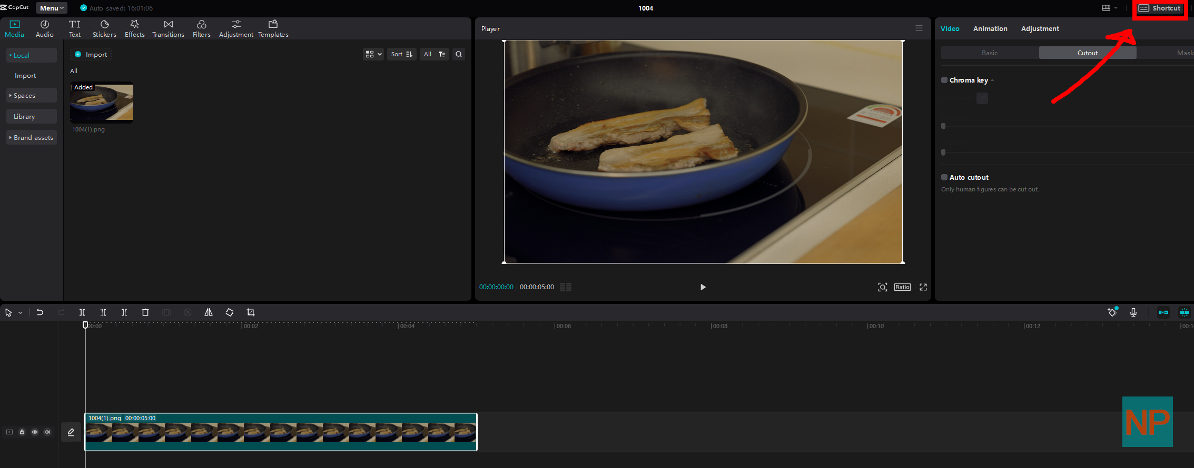The width and height of the screenshot is (1194, 468).
Task: Click the Record voiceover microphone icon
Action: tap(1133, 312)
